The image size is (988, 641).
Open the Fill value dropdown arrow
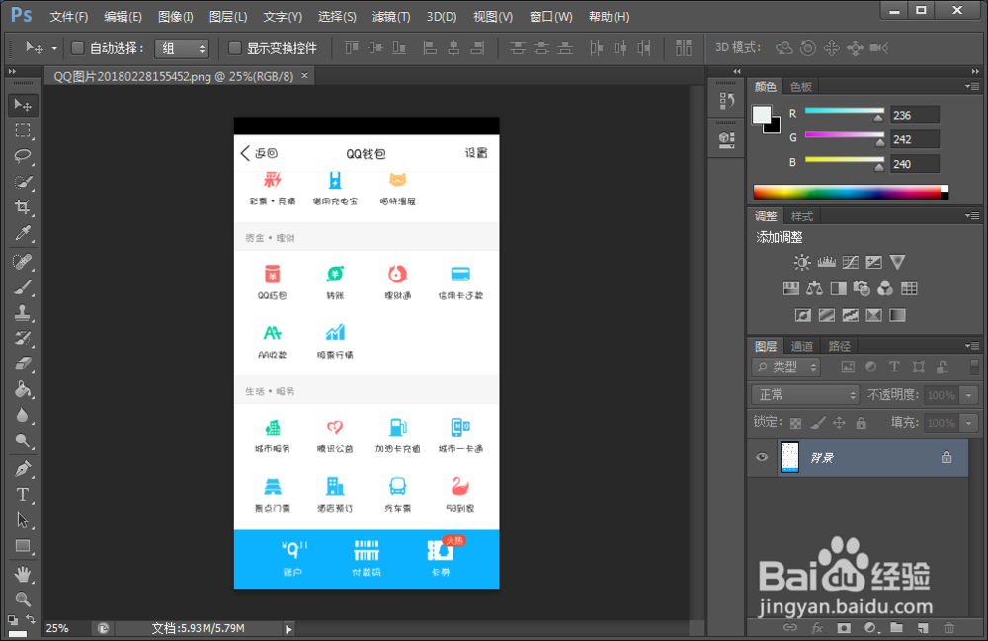(x=969, y=423)
